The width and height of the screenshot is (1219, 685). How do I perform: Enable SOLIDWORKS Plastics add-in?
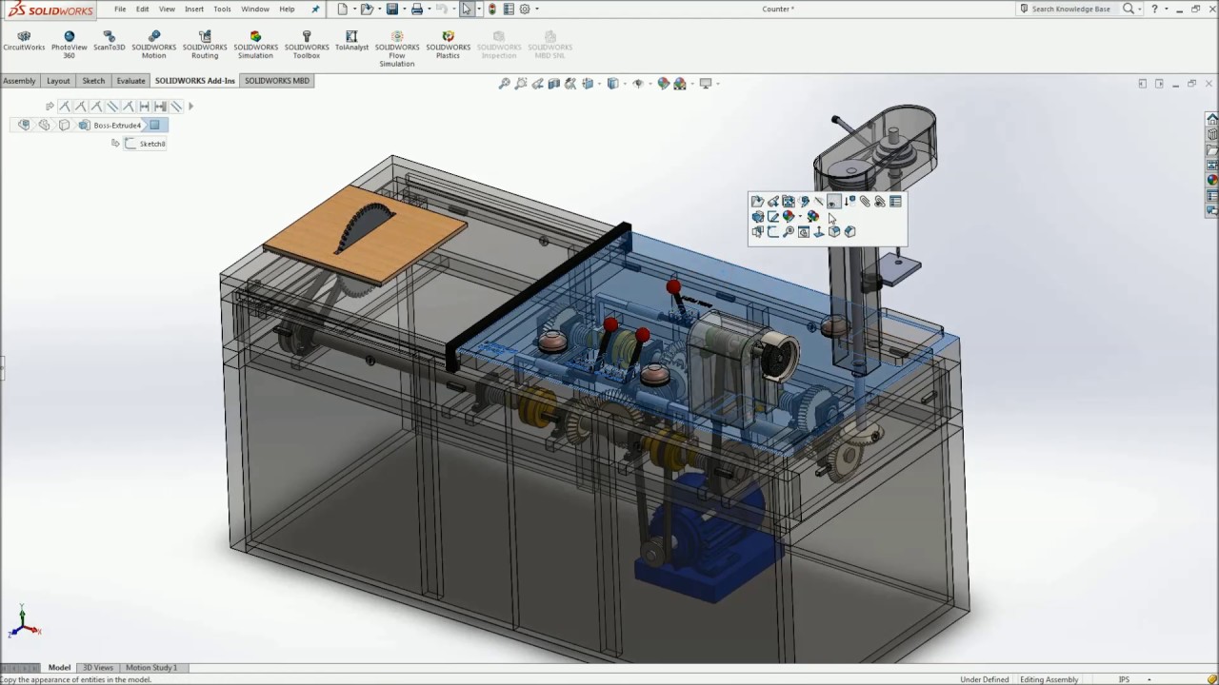448,45
